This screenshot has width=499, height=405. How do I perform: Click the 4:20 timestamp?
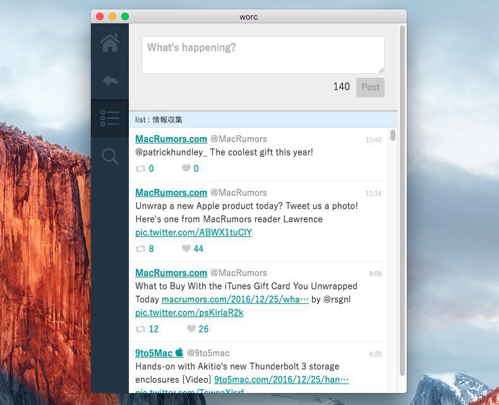[x=375, y=354]
